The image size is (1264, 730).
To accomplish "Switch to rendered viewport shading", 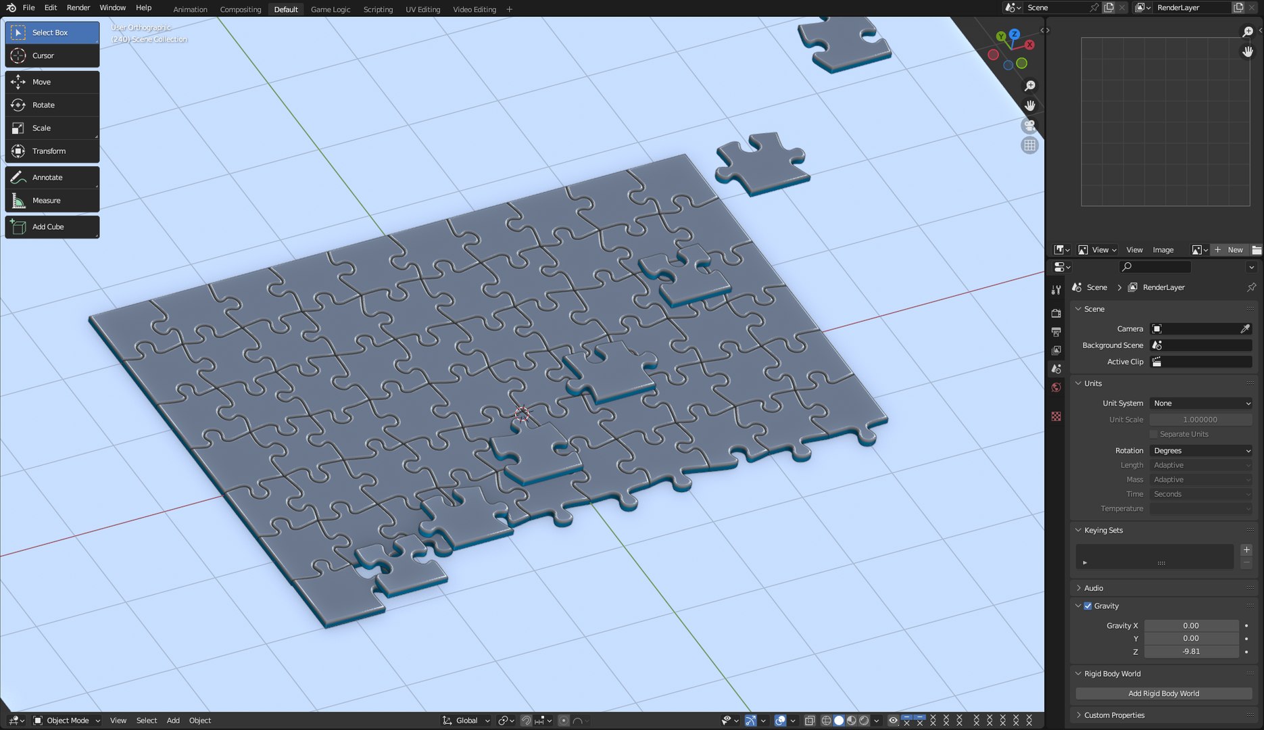I will (x=864, y=721).
